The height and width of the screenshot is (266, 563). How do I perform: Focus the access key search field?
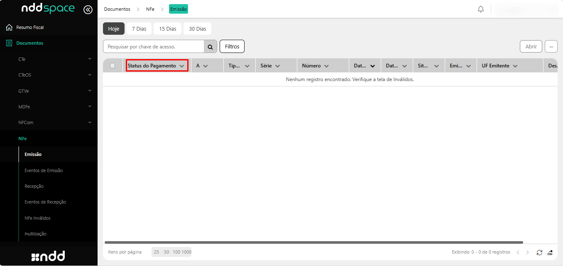(154, 47)
